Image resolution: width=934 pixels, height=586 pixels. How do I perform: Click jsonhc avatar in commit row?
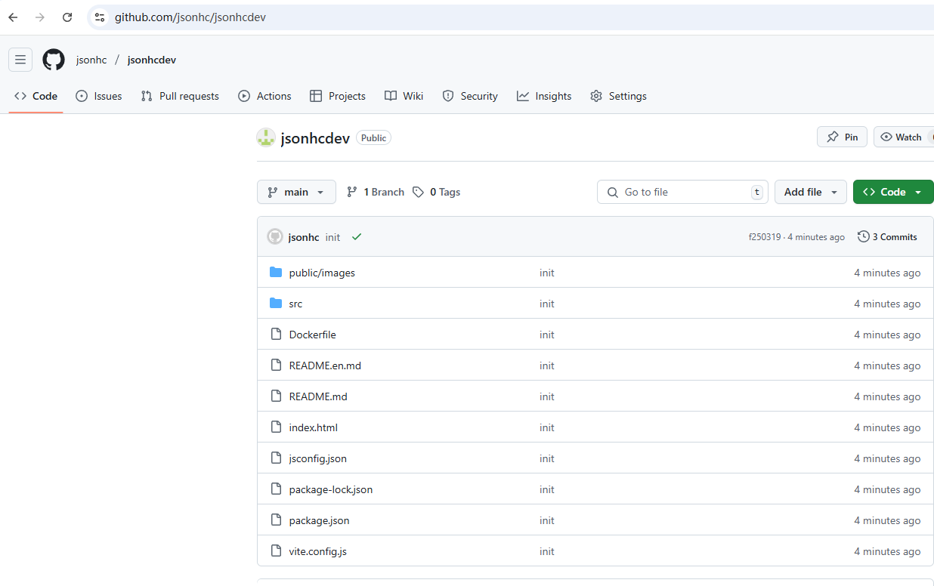coord(275,237)
